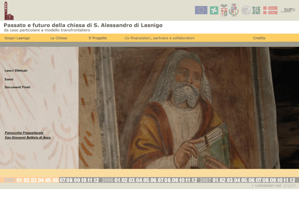Screen dimensions: 299x224
Task: Click the green blocky square logo
Action: point(256,10)
